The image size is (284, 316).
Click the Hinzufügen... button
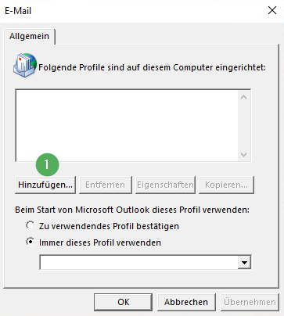click(x=45, y=185)
